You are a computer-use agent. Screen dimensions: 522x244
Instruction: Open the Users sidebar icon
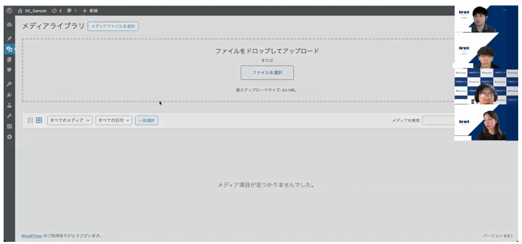pyautogui.click(x=9, y=105)
